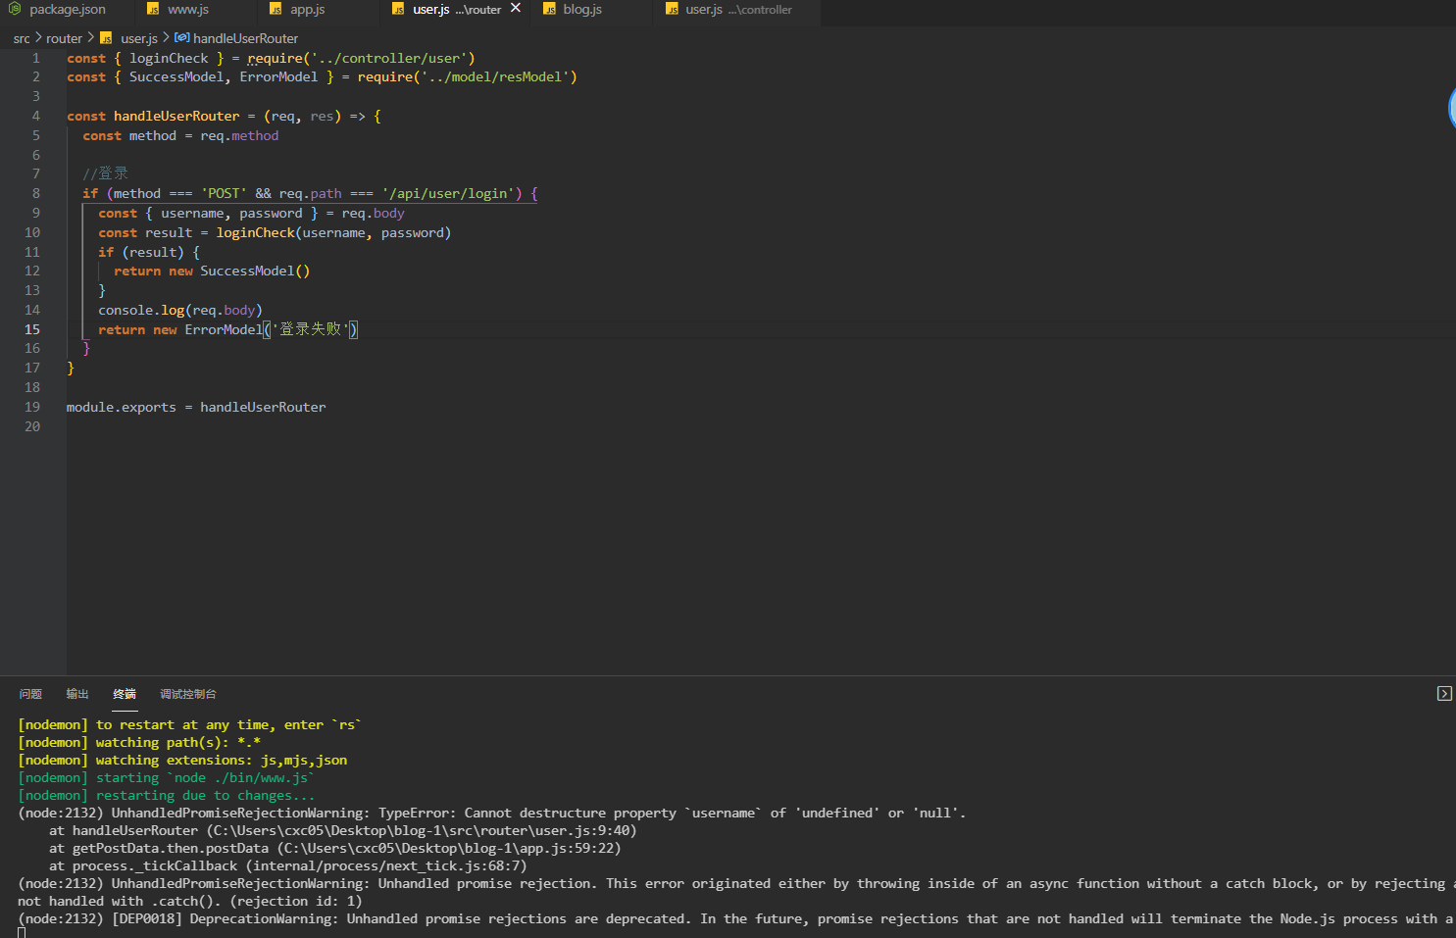The height and width of the screenshot is (938, 1456).
Task: Click the router breadcrumb segment
Action: [64, 38]
